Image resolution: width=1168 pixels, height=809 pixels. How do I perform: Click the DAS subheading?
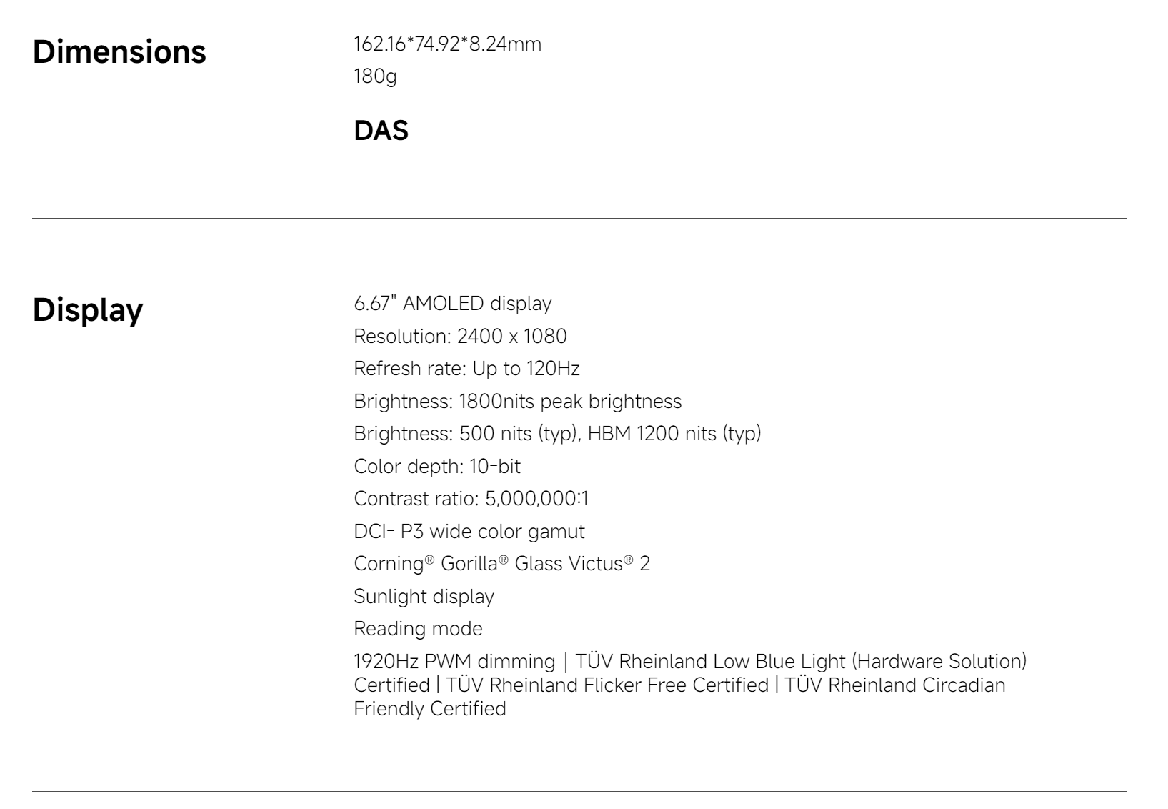(x=381, y=131)
